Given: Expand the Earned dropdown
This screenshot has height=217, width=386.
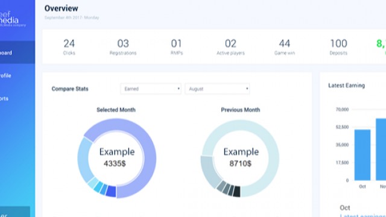Looking at the screenshot, I should coord(151,89).
